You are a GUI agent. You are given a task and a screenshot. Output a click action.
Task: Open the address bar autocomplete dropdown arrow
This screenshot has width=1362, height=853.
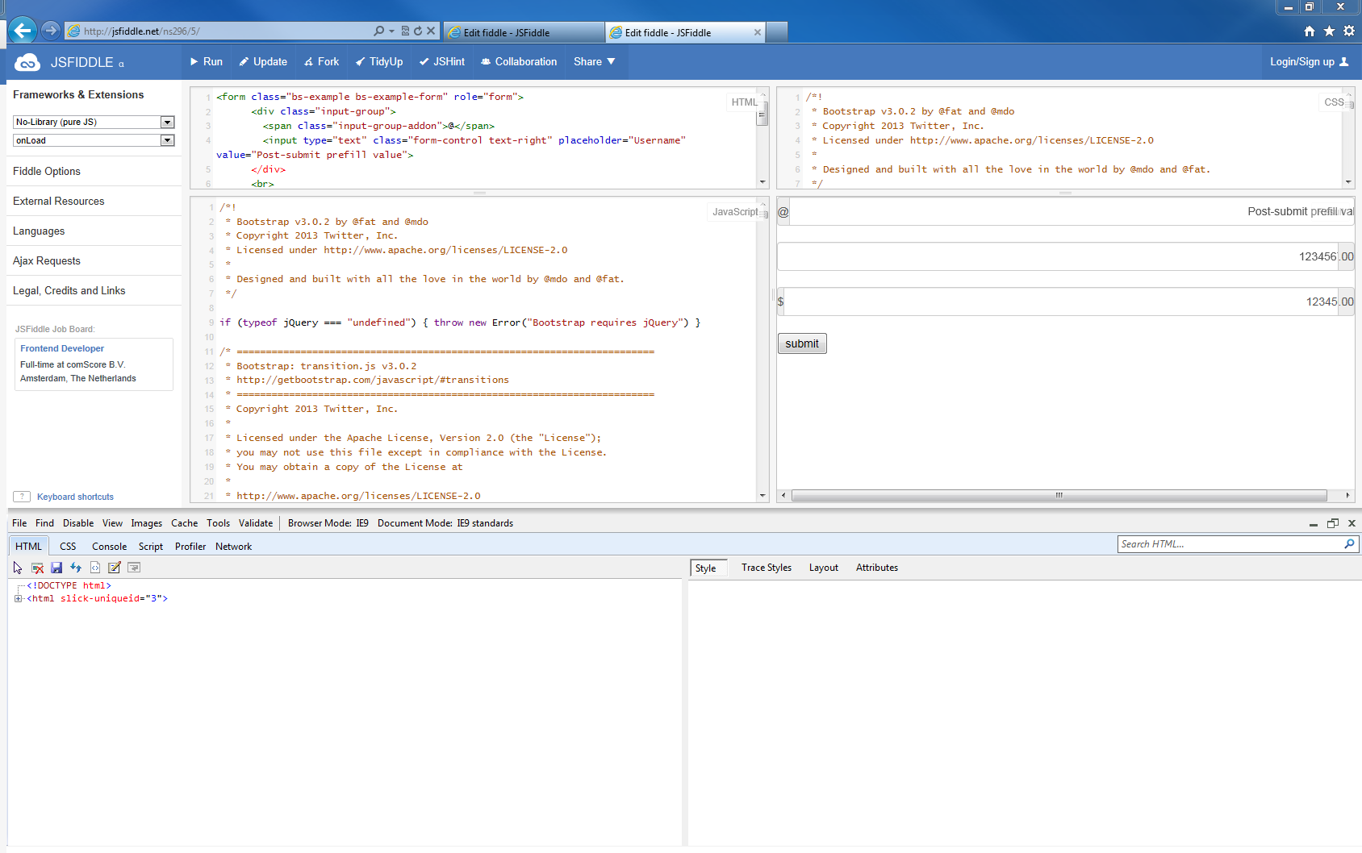click(x=391, y=31)
